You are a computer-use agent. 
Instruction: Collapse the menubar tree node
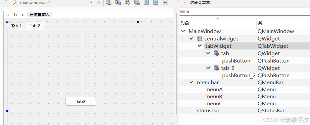point(191,82)
